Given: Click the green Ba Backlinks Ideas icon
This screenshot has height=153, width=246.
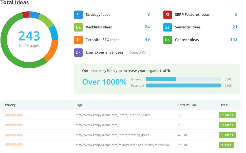Looking at the screenshot, I should tap(78, 27).
